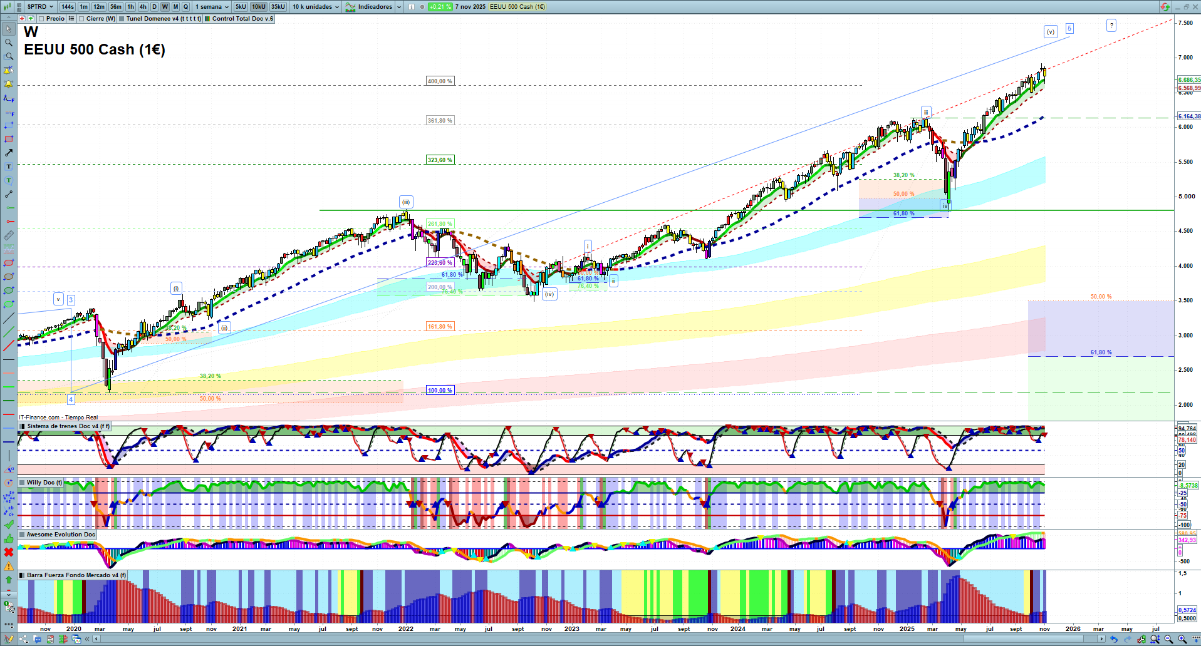
Task: Open the SPTRD symbol dropdown
Action: coord(40,7)
